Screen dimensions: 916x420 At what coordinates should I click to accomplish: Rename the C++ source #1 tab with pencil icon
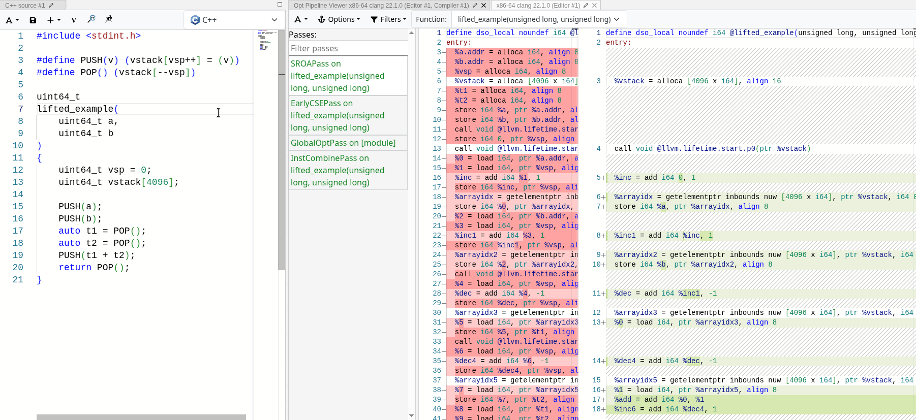click(51, 5)
